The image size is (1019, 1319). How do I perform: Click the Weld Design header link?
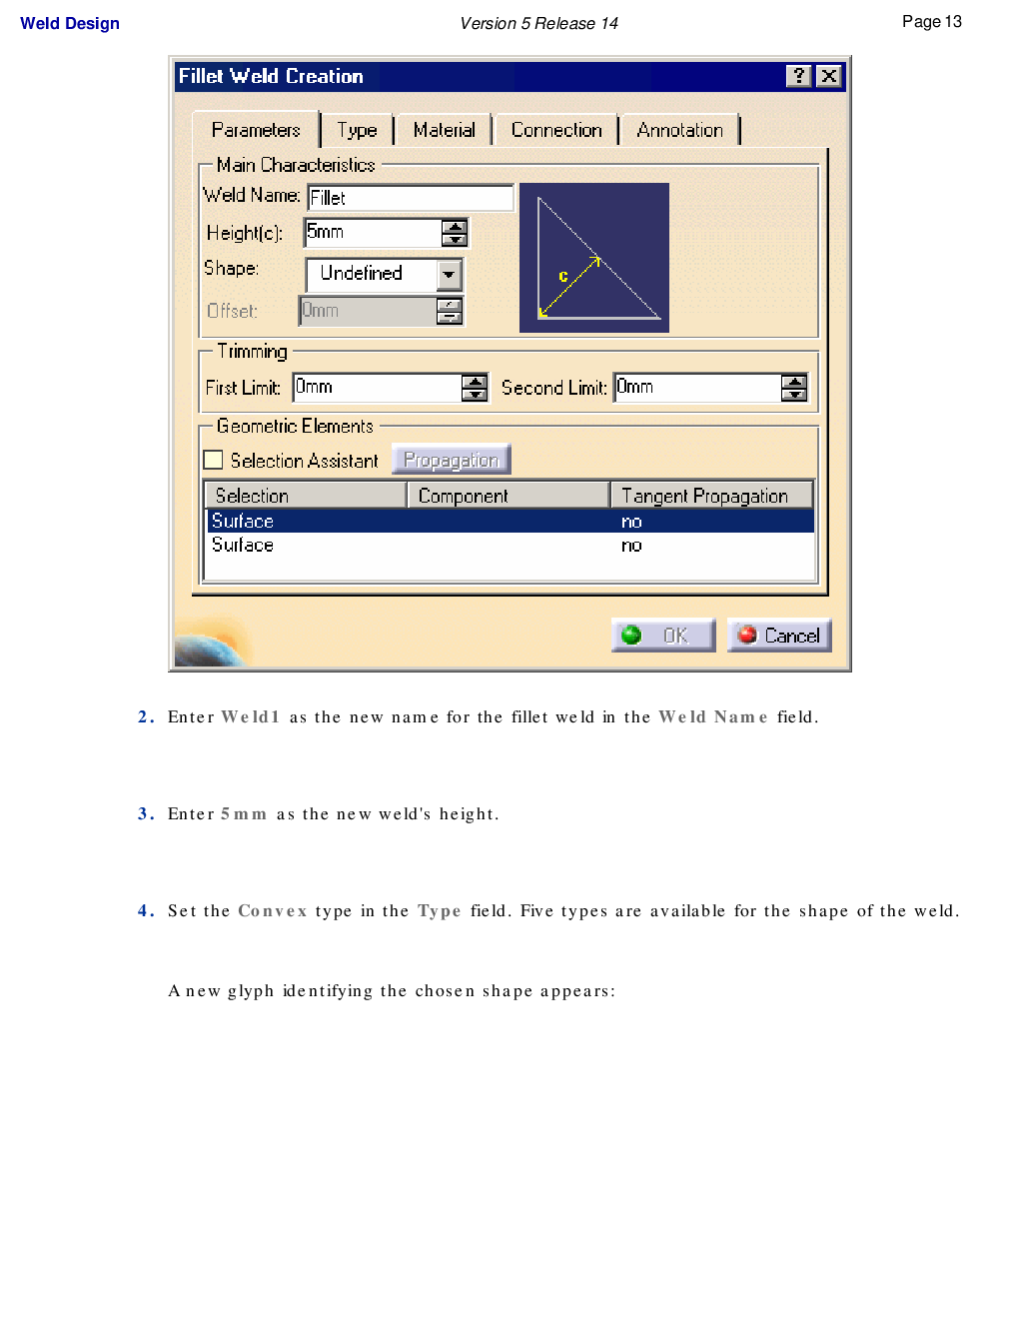tap(70, 23)
